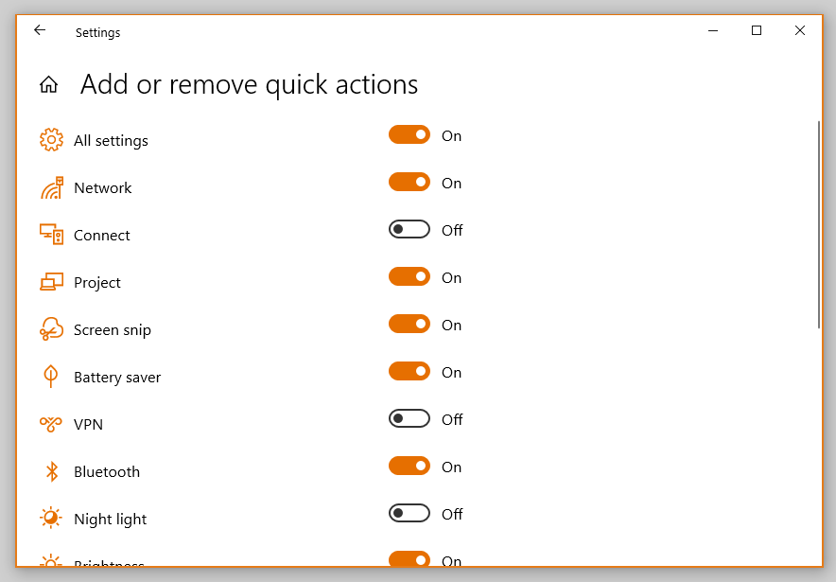This screenshot has width=836, height=582.
Task: Click the Connect devices icon
Action: (51, 235)
